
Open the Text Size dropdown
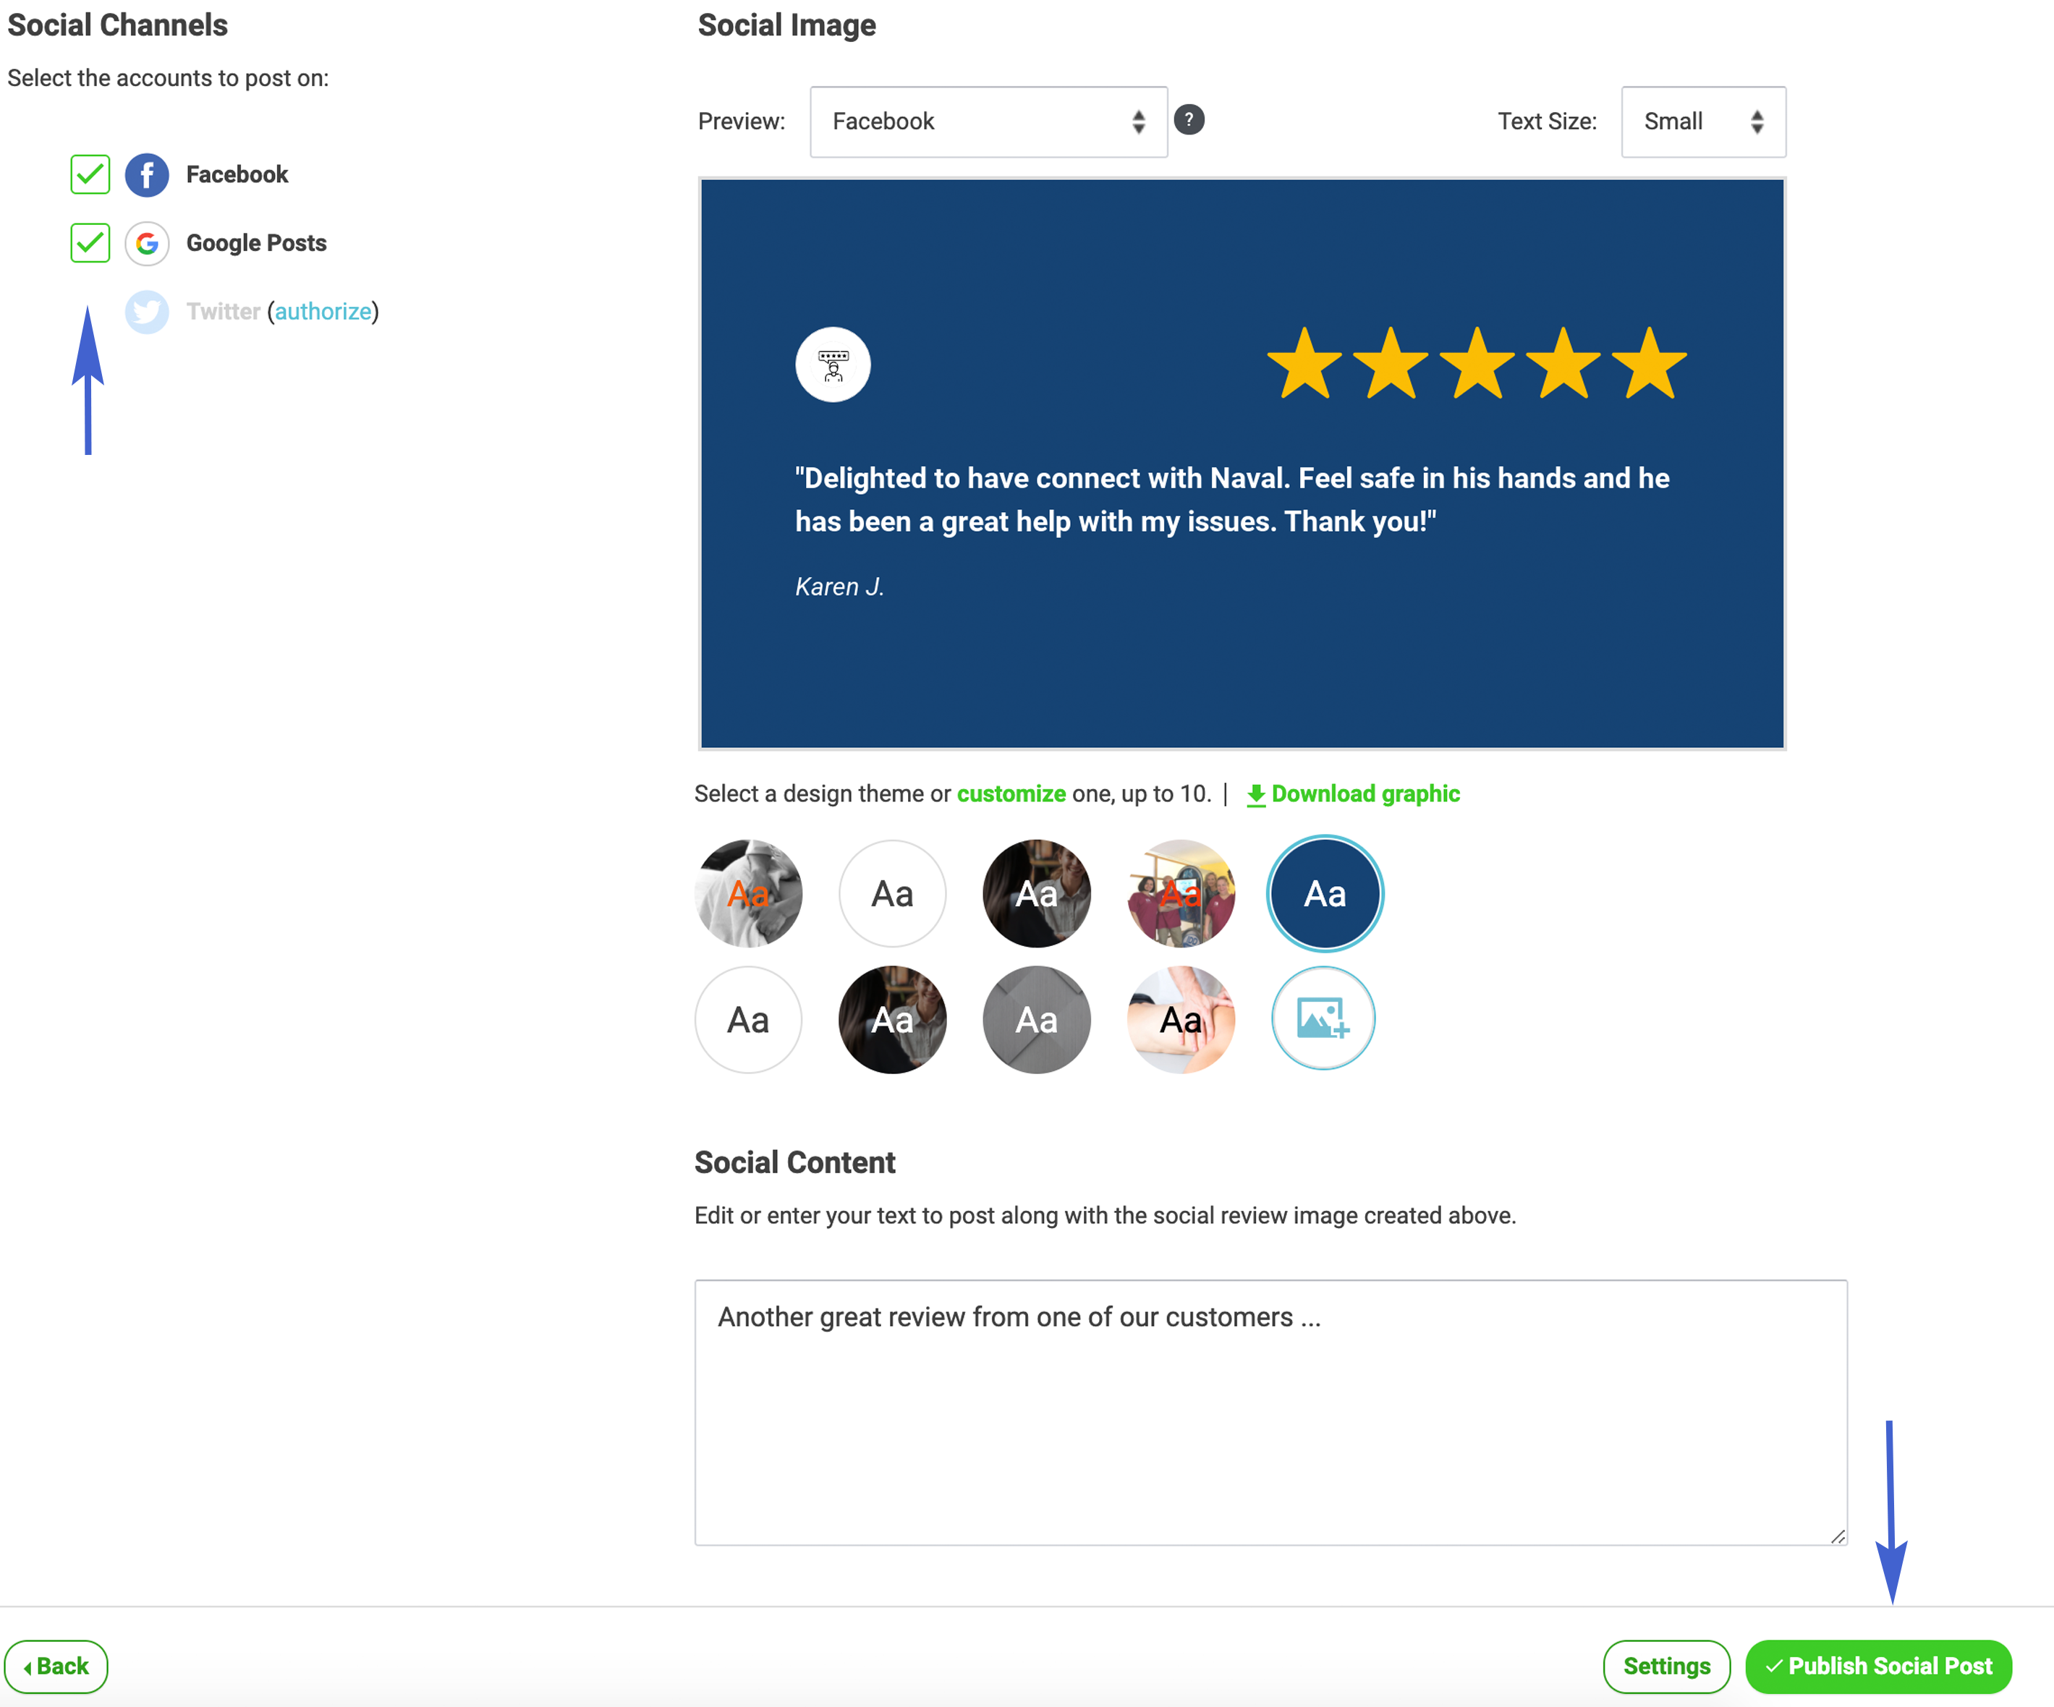click(x=1703, y=122)
